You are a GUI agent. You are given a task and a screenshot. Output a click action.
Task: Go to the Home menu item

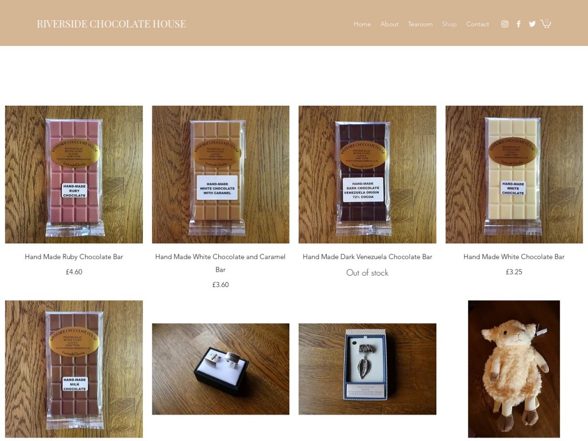362,24
